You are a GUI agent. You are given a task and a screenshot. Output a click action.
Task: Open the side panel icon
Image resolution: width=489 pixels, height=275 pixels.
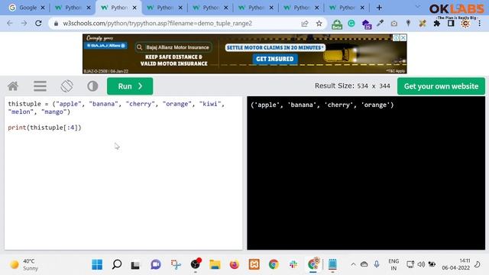pos(451,24)
